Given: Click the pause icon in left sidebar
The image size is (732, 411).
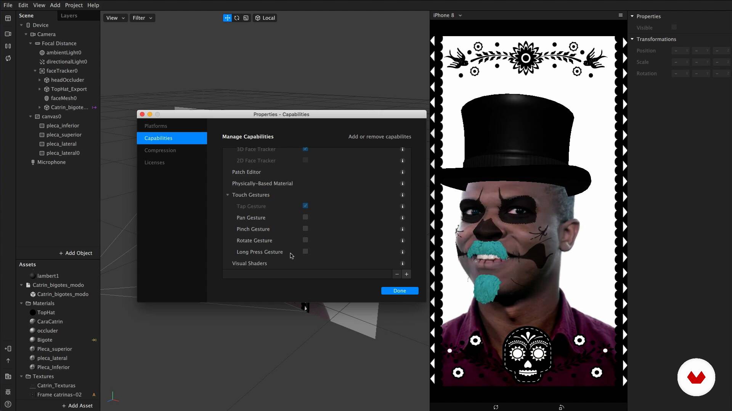Looking at the screenshot, I should coord(8,46).
